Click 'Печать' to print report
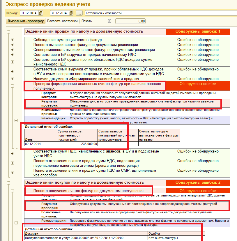 tap(86, 21)
